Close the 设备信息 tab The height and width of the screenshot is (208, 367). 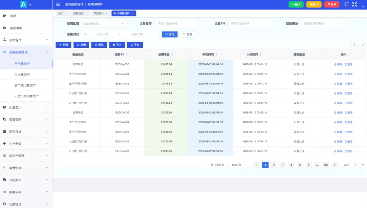(86, 14)
